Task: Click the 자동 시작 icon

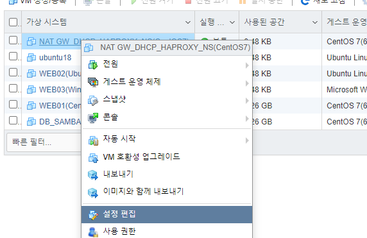Action: pos(93,140)
